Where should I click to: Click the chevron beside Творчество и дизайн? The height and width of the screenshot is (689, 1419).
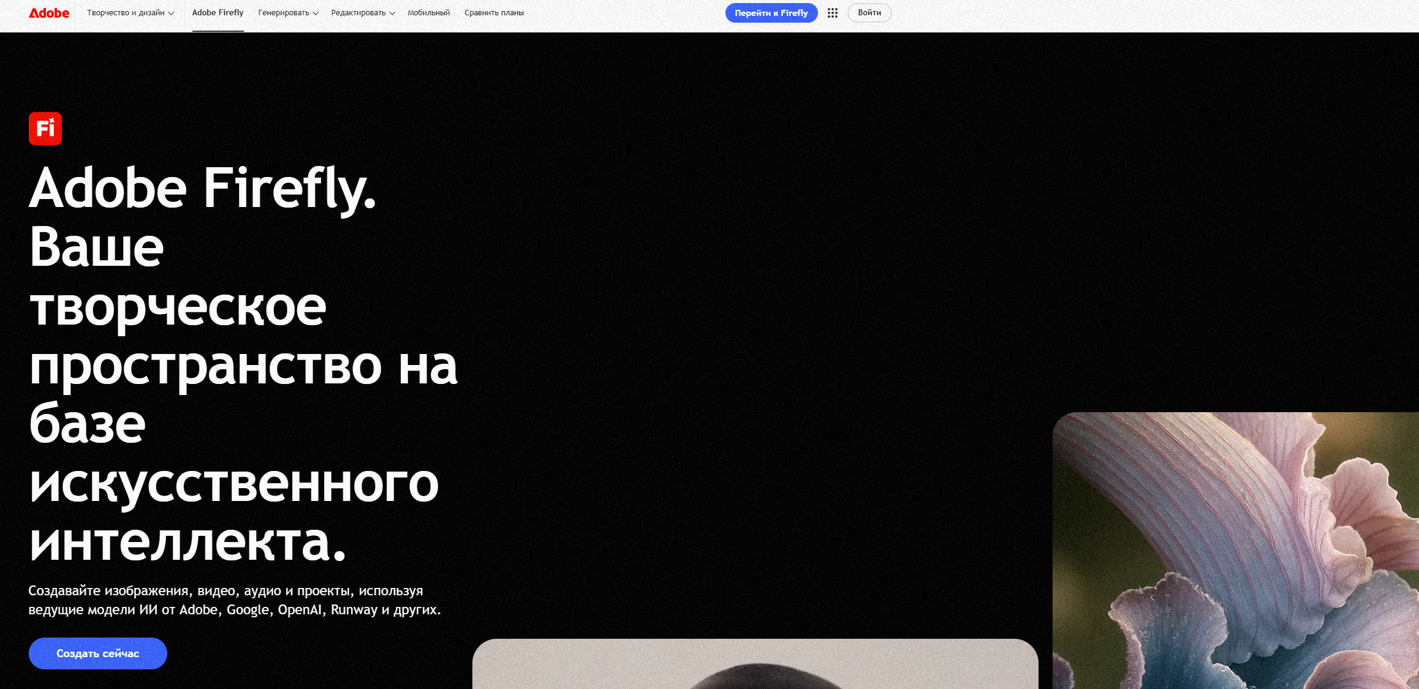171,13
